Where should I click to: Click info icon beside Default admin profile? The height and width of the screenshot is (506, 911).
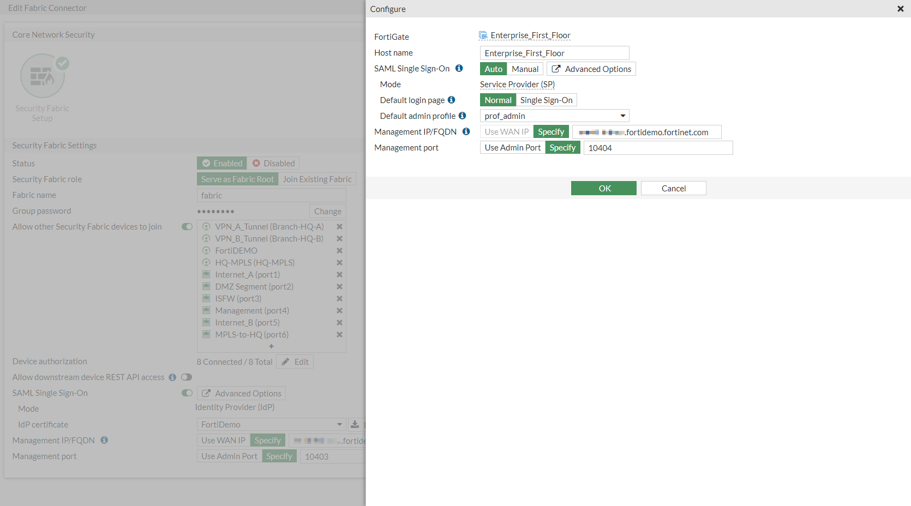[x=462, y=116]
